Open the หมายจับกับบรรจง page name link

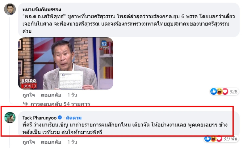pos(42,10)
